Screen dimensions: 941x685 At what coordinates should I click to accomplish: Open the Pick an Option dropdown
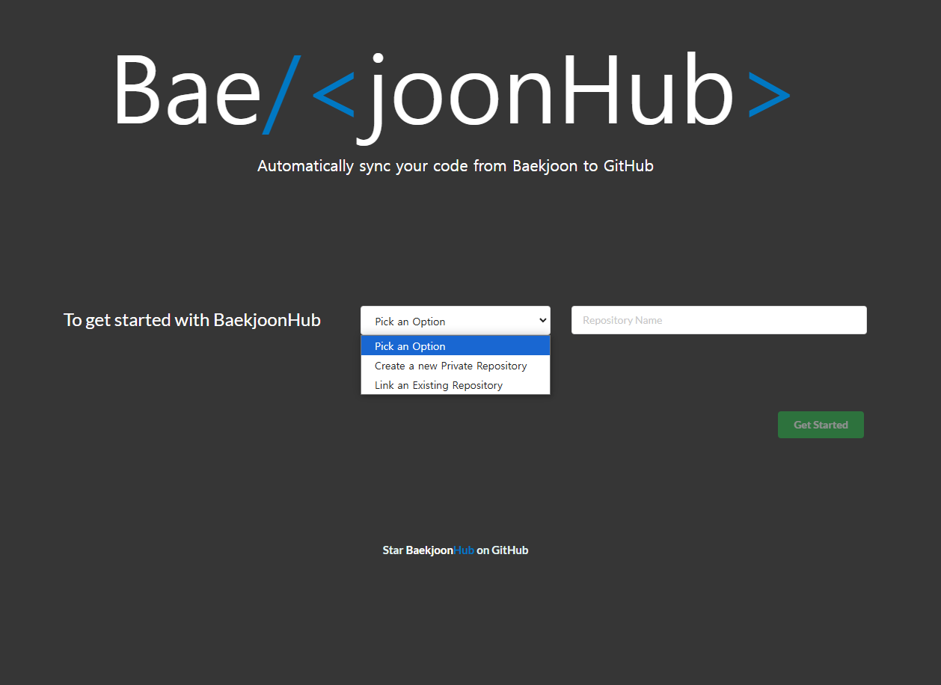coord(455,320)
